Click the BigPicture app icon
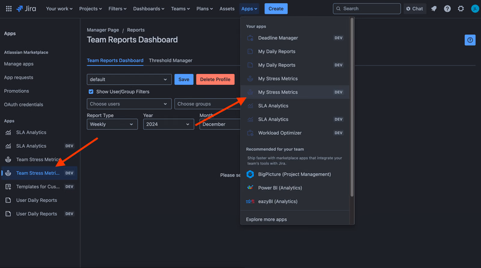The height and width of the screenshot is (268, 481). click(250, 174)
